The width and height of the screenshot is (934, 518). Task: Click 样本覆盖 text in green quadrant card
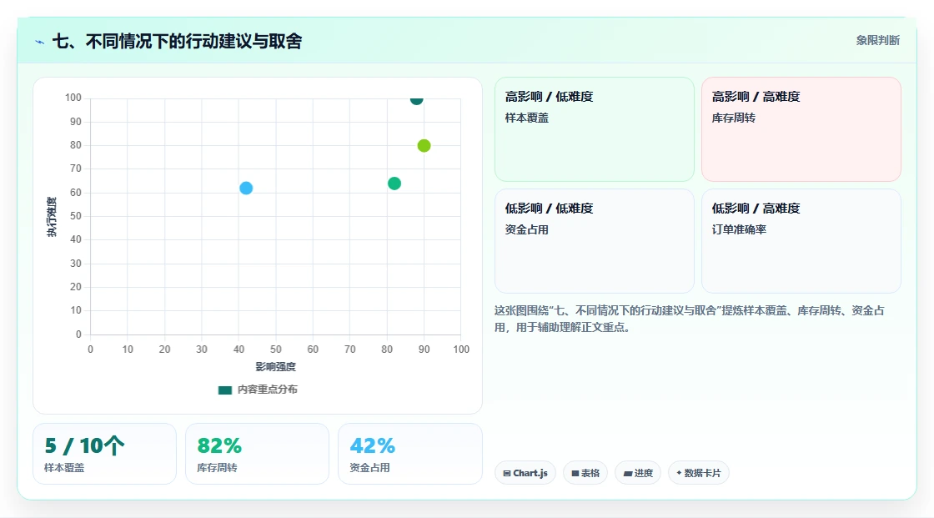coord(526,118)
